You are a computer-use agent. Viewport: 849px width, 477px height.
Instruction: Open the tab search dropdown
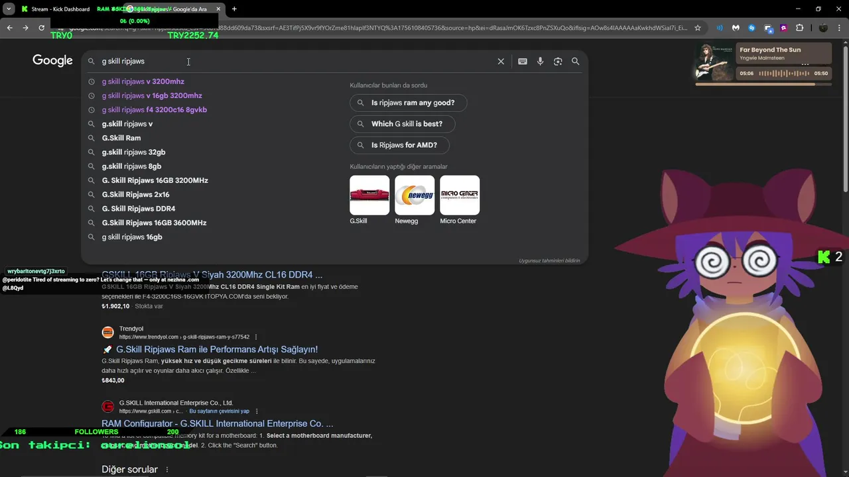[9, 9]
